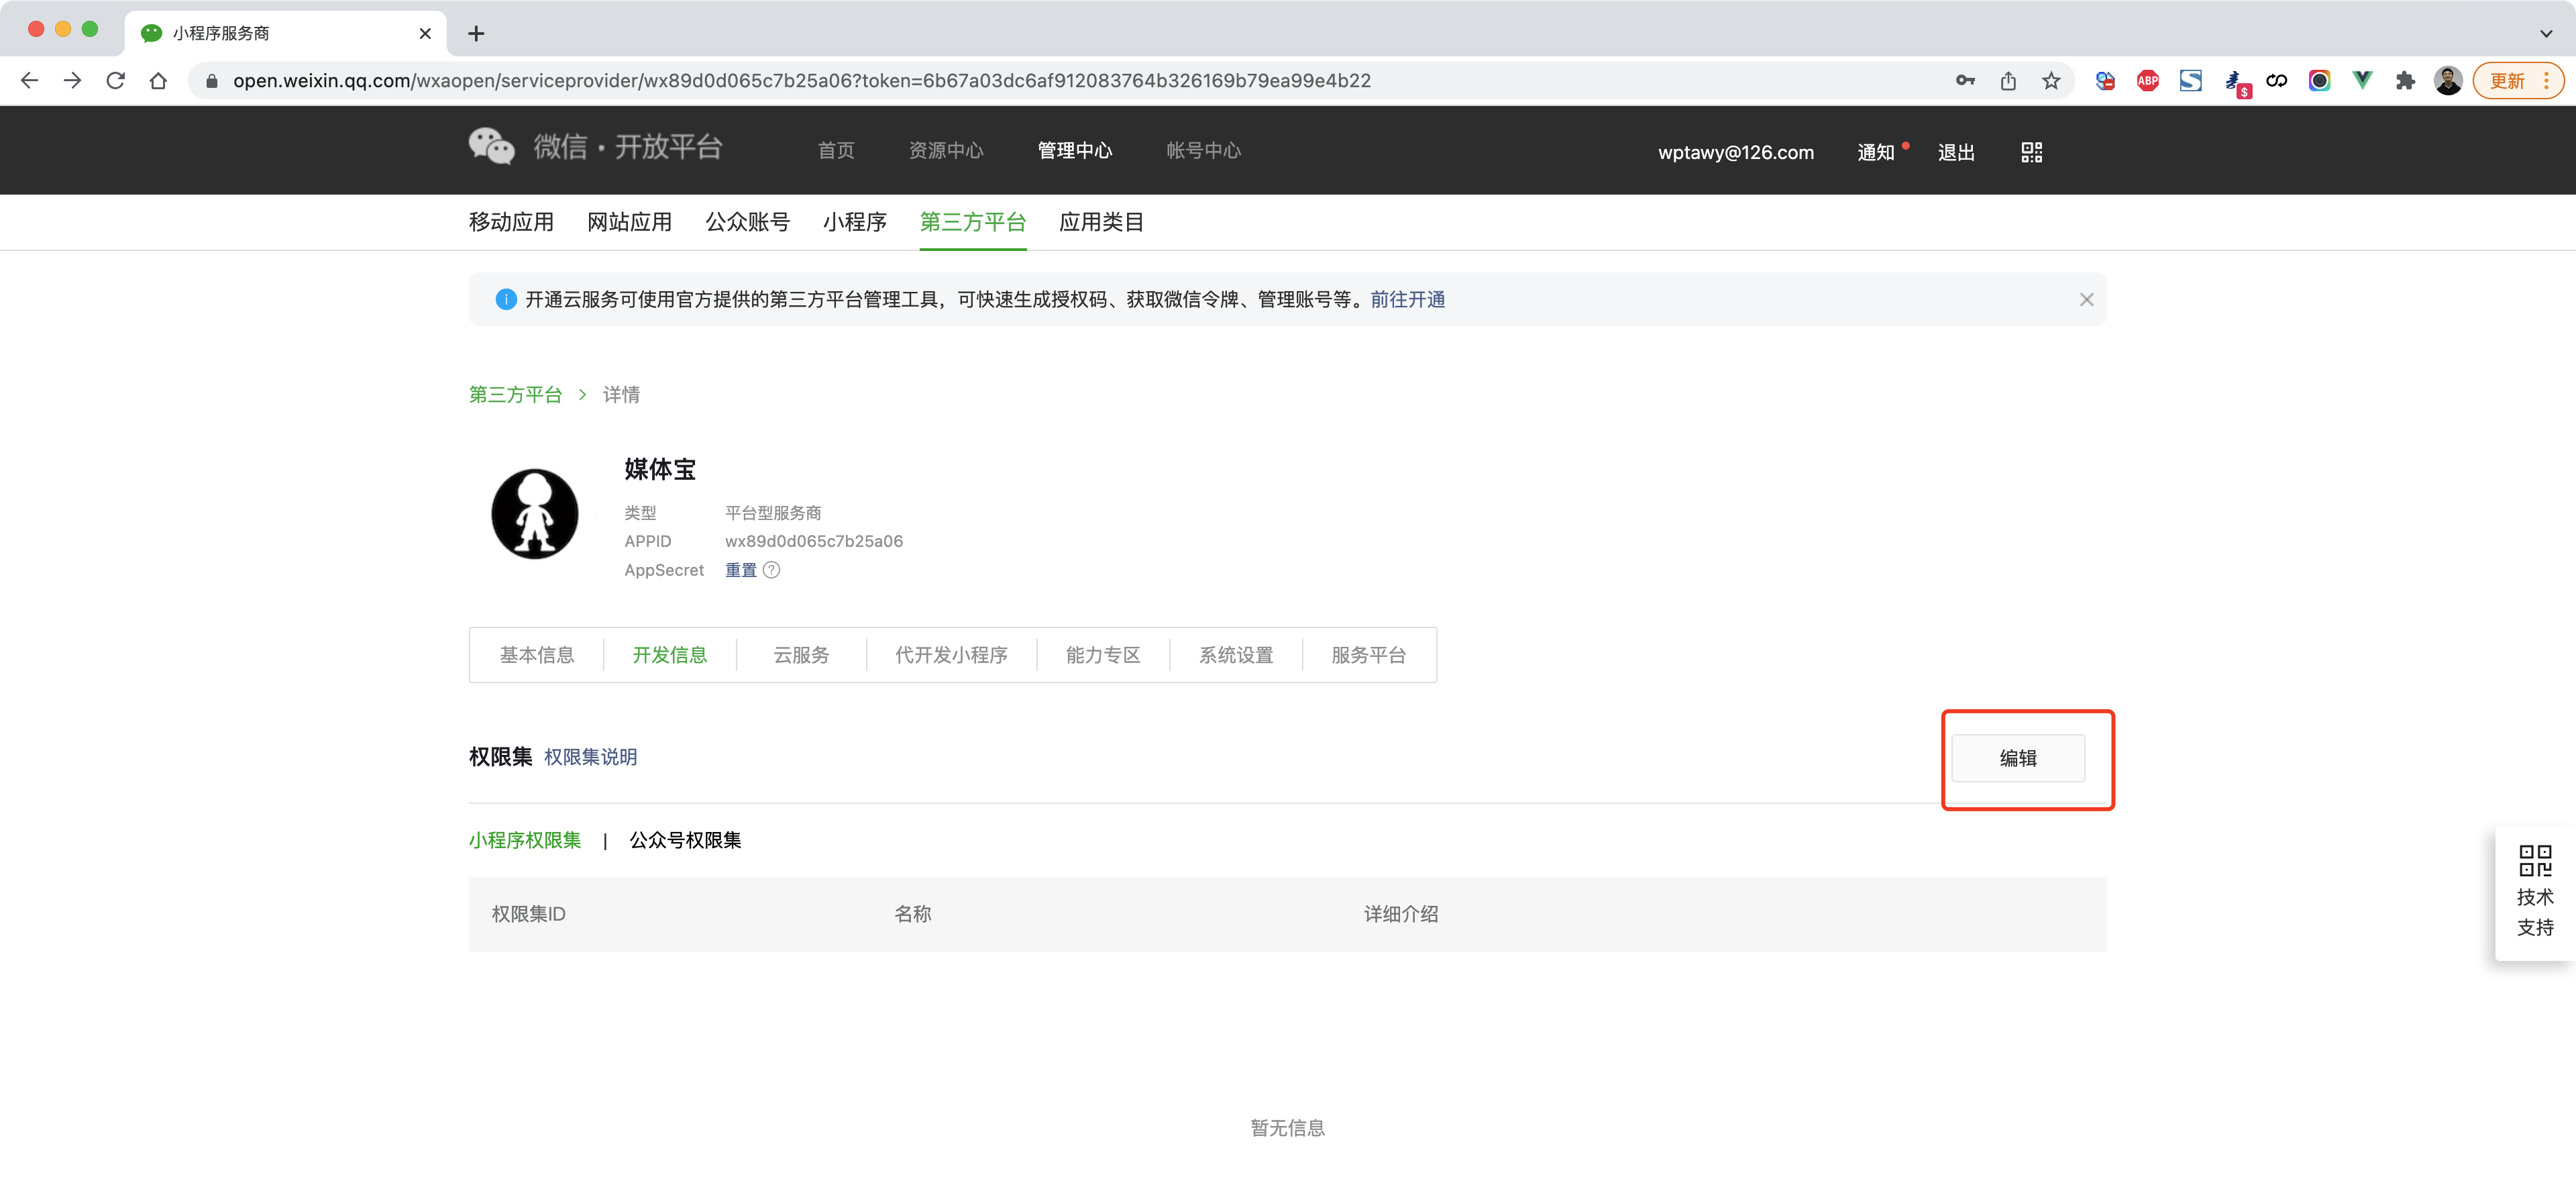Open the browser extensions puzzle icon
This screenshot has height=1181, width=2576.
click(x=2405, y=81)
